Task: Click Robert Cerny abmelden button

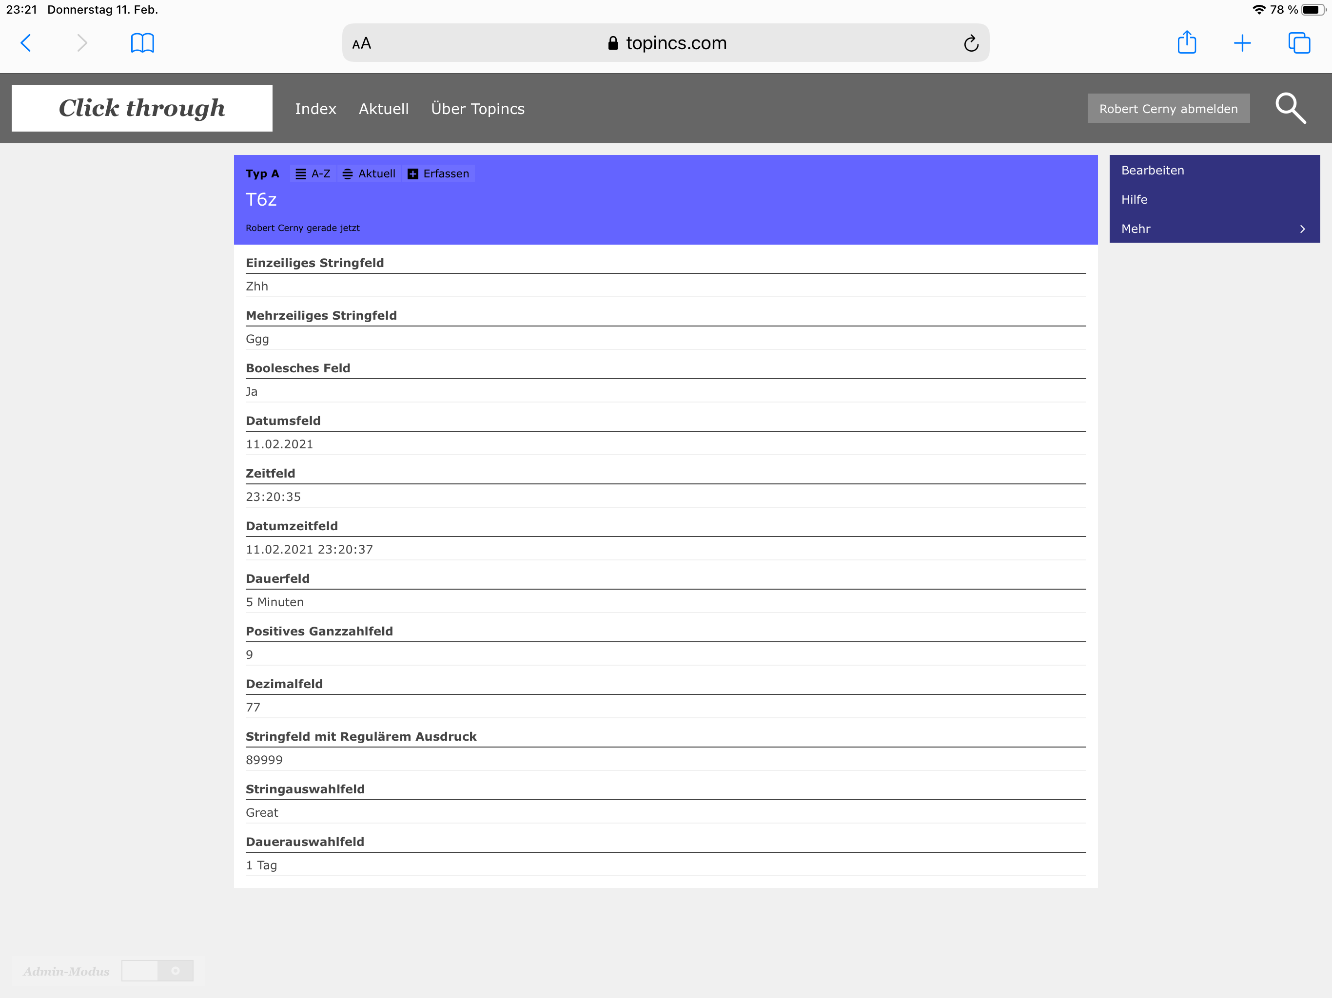Action: pos(1168,109)
